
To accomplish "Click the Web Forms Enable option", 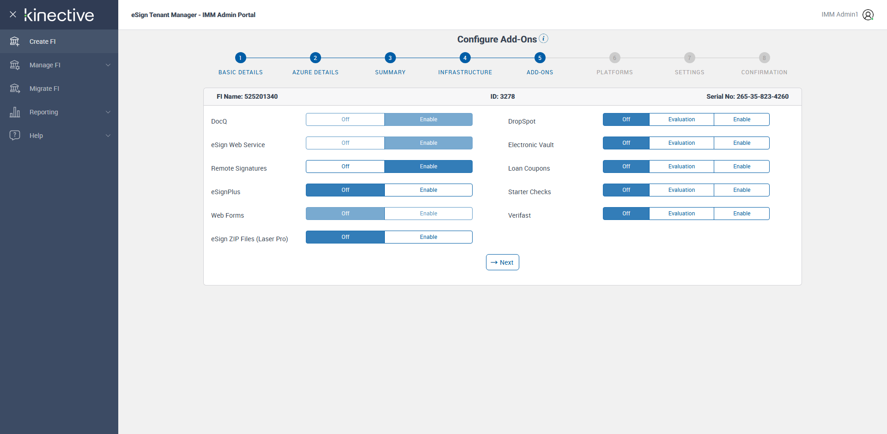I will [429, 214].
